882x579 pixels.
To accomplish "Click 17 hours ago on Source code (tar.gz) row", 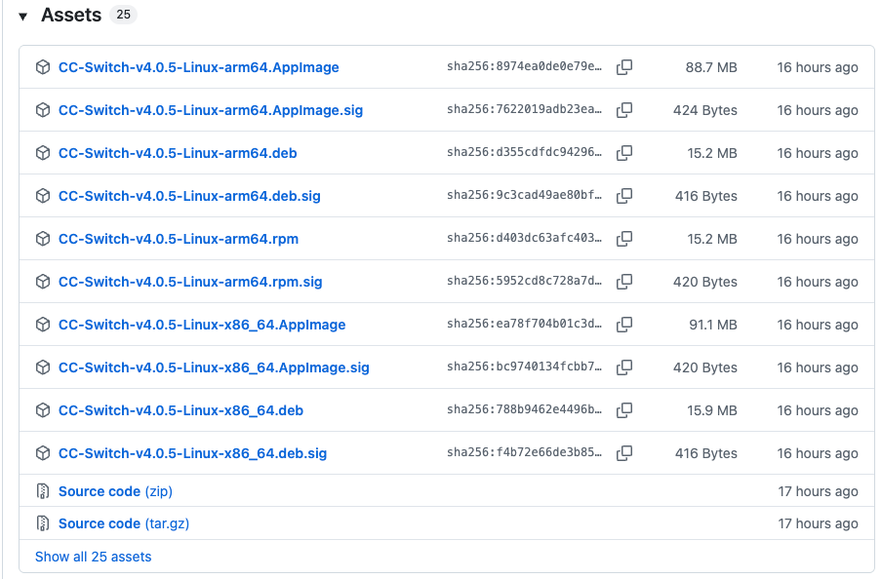I will 818,523.
